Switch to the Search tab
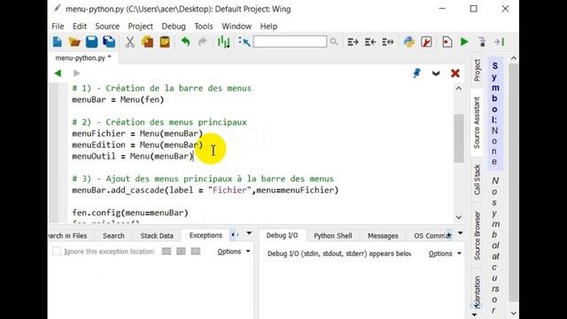Screen dimensions: 567x319 (x=113, y=236)
